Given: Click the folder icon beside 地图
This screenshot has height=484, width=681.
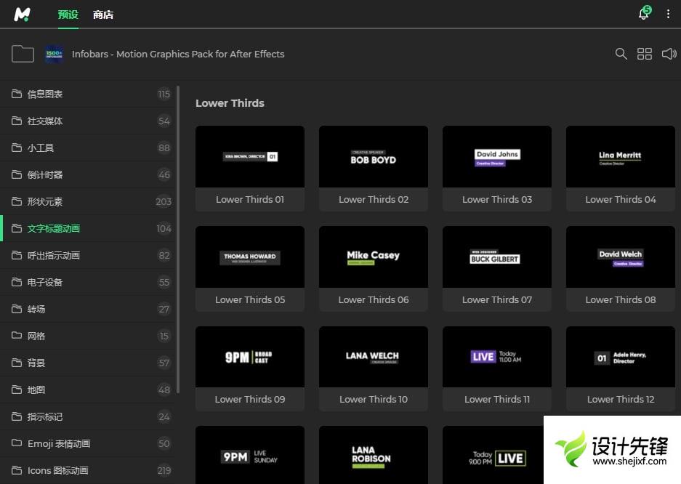Looking at the screenshot, I should [x=17, y=390].
